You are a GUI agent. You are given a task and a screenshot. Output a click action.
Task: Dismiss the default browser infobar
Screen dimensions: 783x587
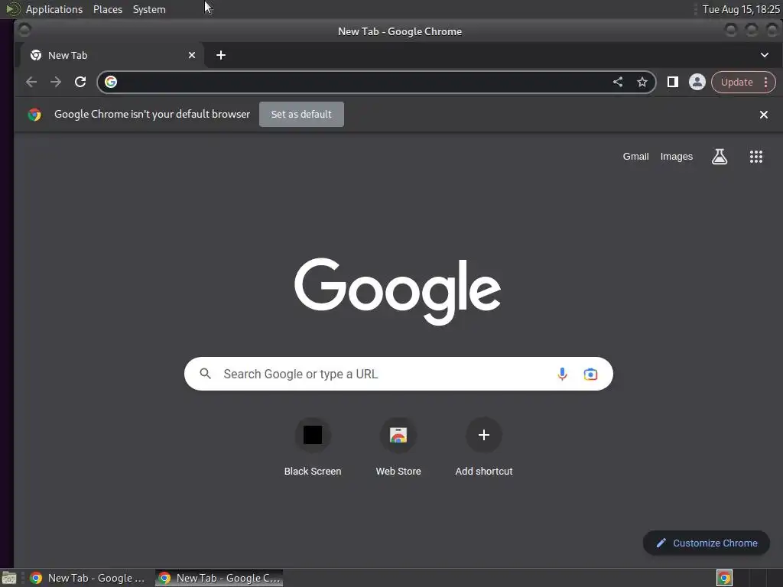pos(764,115)
